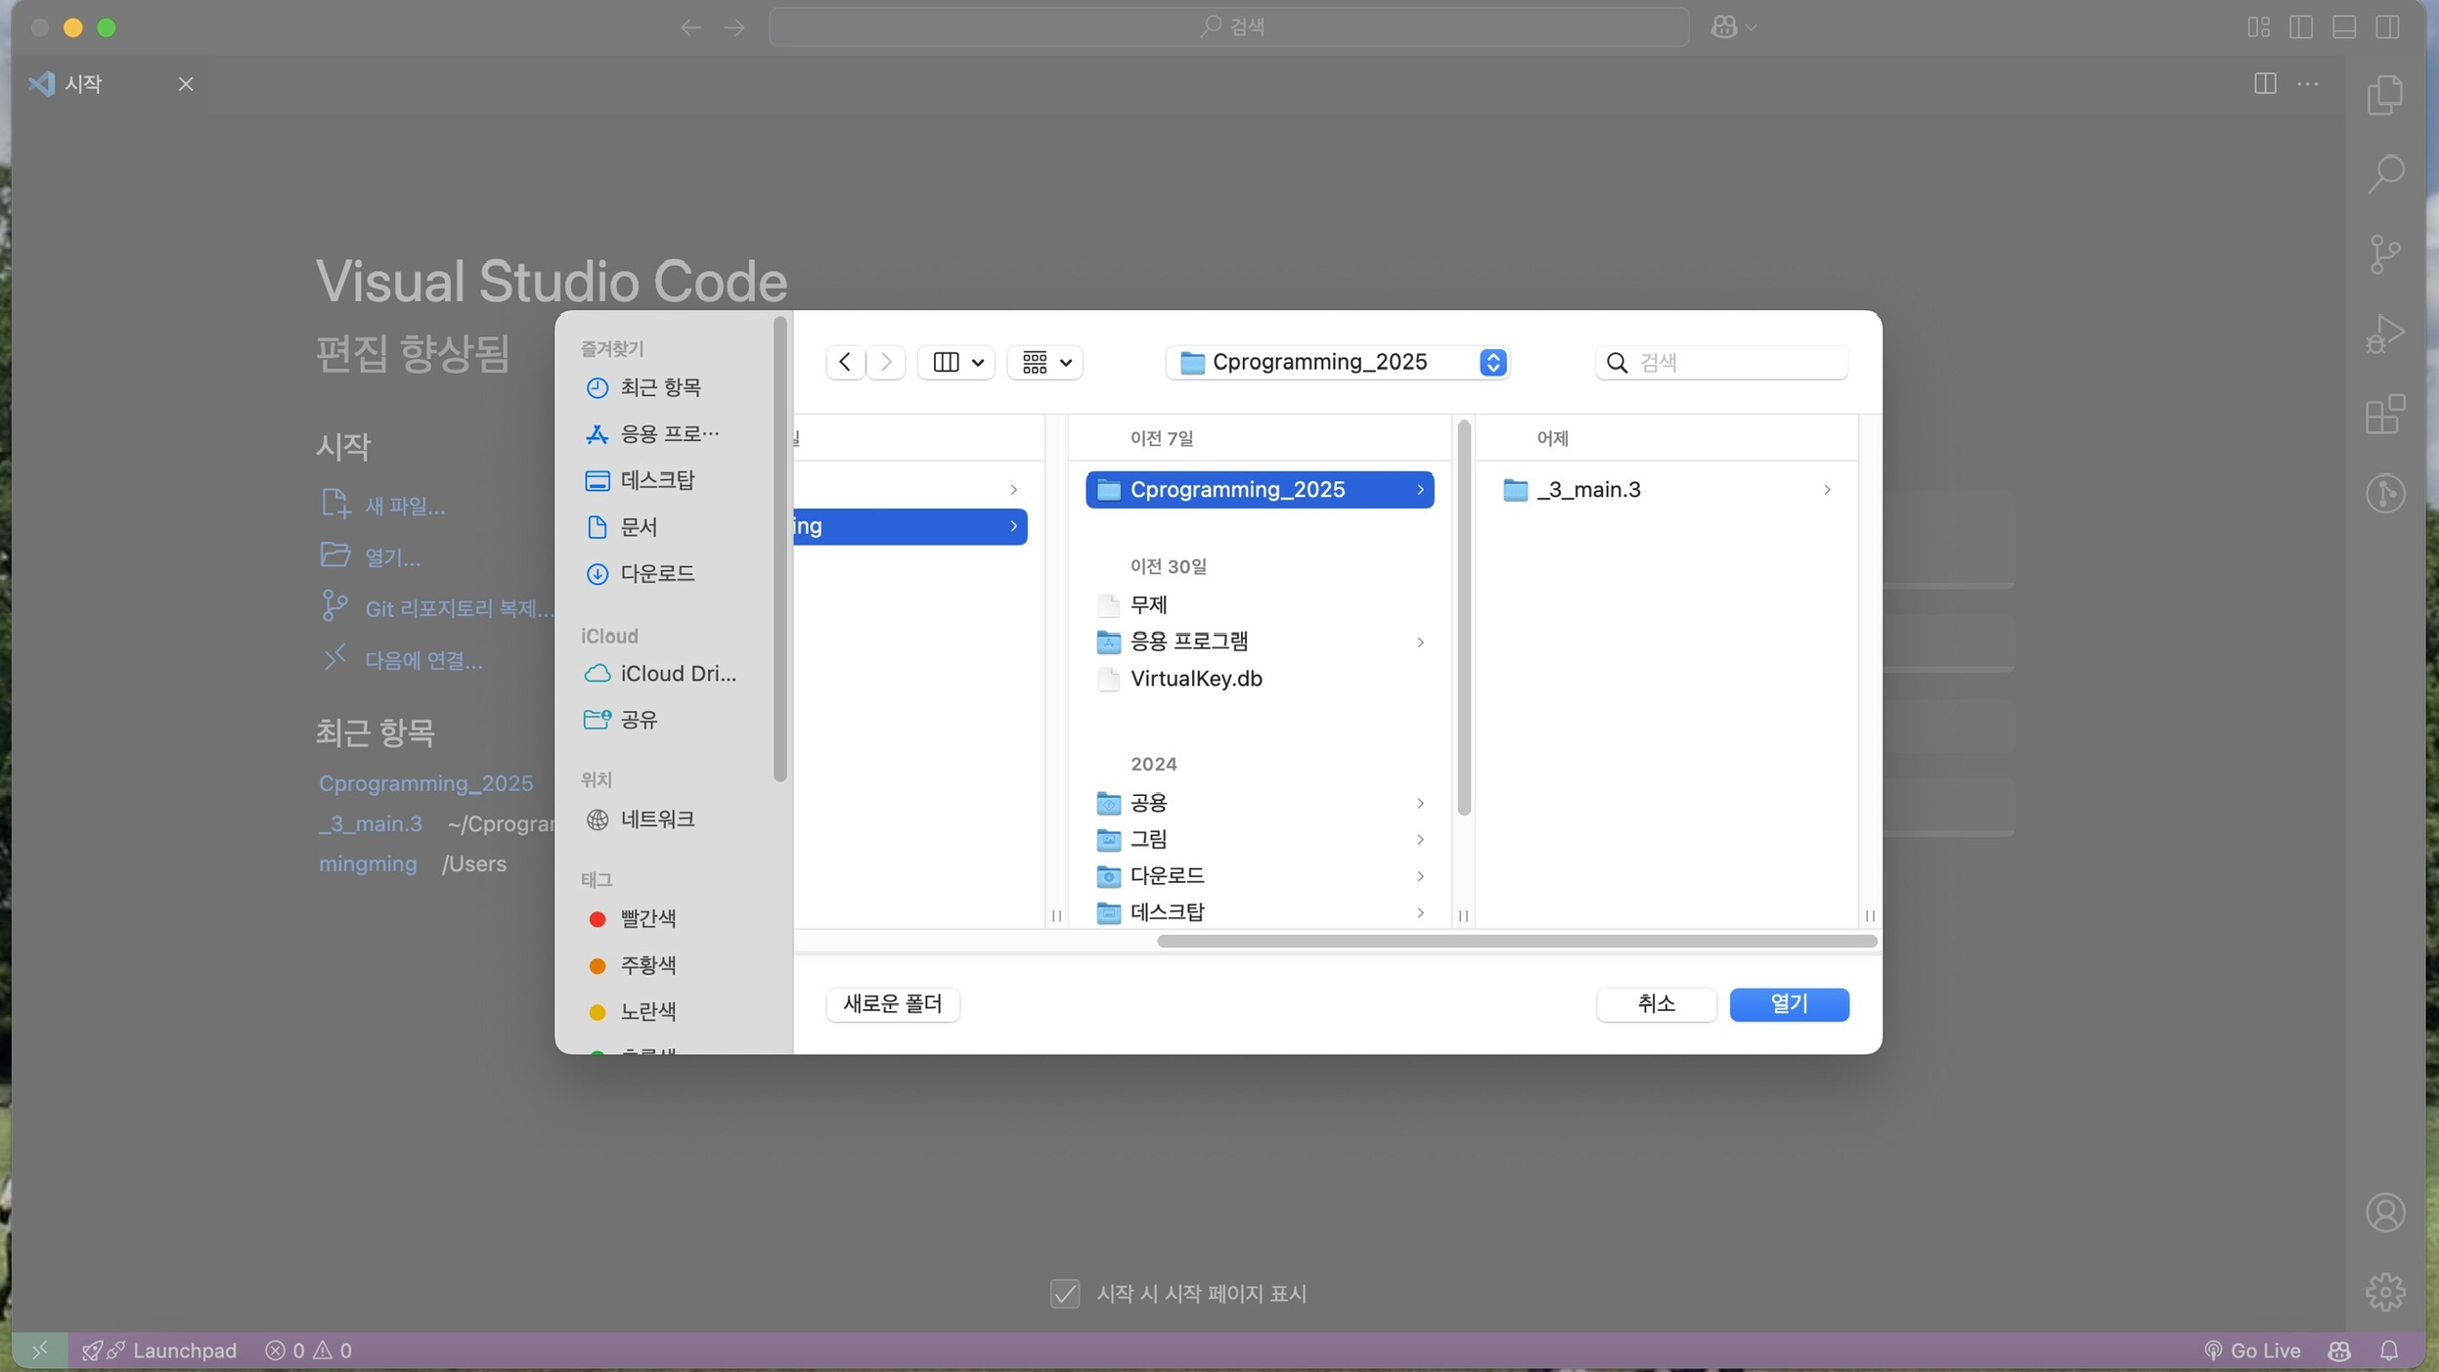Viewport: 2439px width, 1372px height.
Task: Select the 시작 editor tab
Action: pos(111,84)
